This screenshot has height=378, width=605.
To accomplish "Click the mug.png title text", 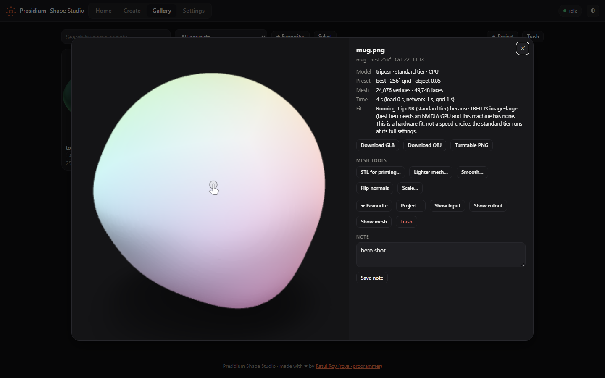I will pyautogui.click(x=371, y=50).
